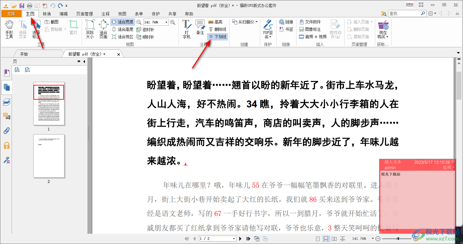463x244 pixels.
Task: Switch to the 开始 document tab
Action: [24, 54]
